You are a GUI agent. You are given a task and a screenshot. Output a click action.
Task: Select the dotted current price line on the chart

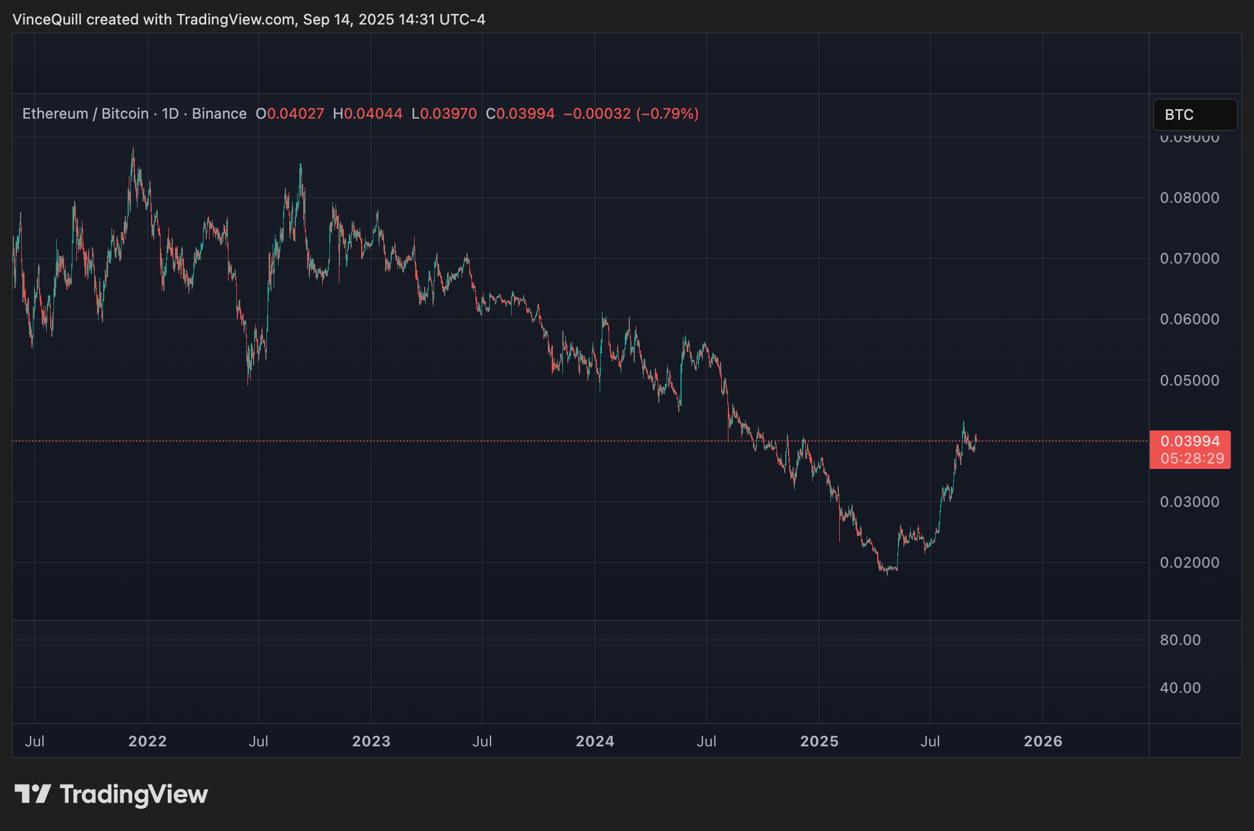(x=502, y=441)
